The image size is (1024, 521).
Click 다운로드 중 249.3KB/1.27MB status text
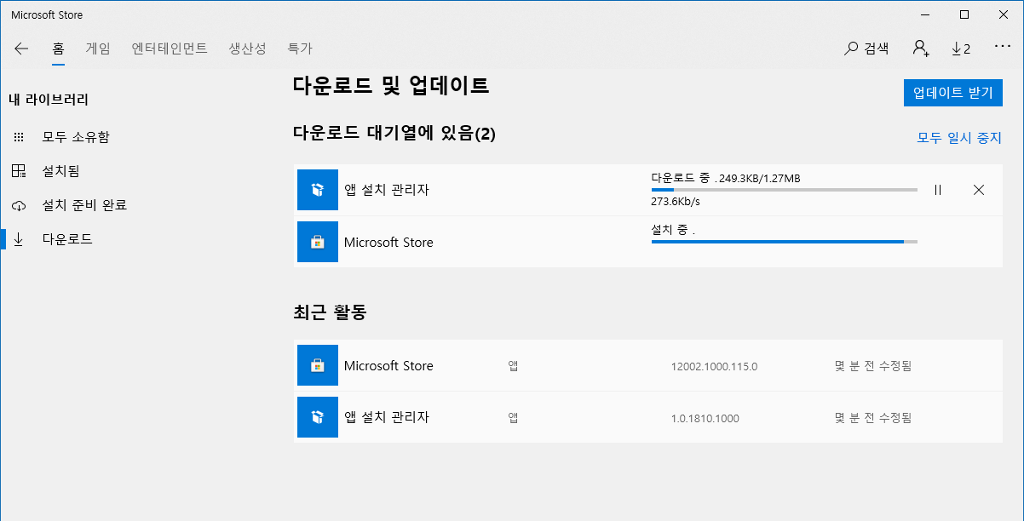[726, 178]
